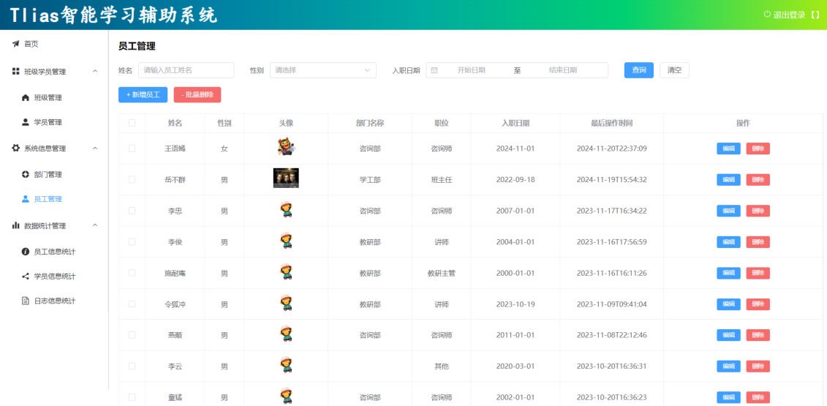Collapse the 数据统计管理 menu chevron
The image size is (827, 406).
click(x=95, y=225)
